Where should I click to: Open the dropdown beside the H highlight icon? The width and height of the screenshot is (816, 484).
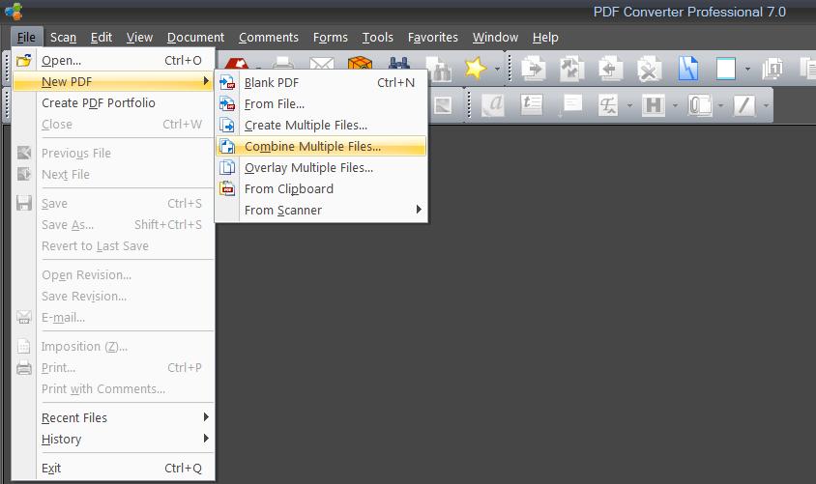(675, 105)
